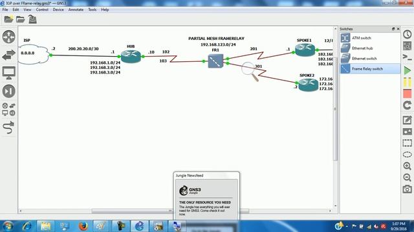Open console to all devices icon

tap(407, 57)
